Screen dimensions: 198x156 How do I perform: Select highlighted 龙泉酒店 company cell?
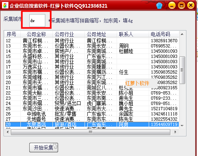[36, 124]
